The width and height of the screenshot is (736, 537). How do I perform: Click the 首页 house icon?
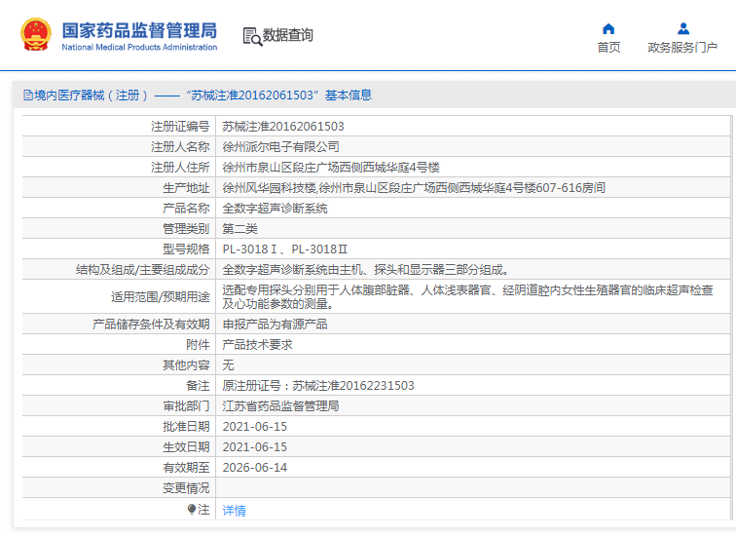point(608,28)
